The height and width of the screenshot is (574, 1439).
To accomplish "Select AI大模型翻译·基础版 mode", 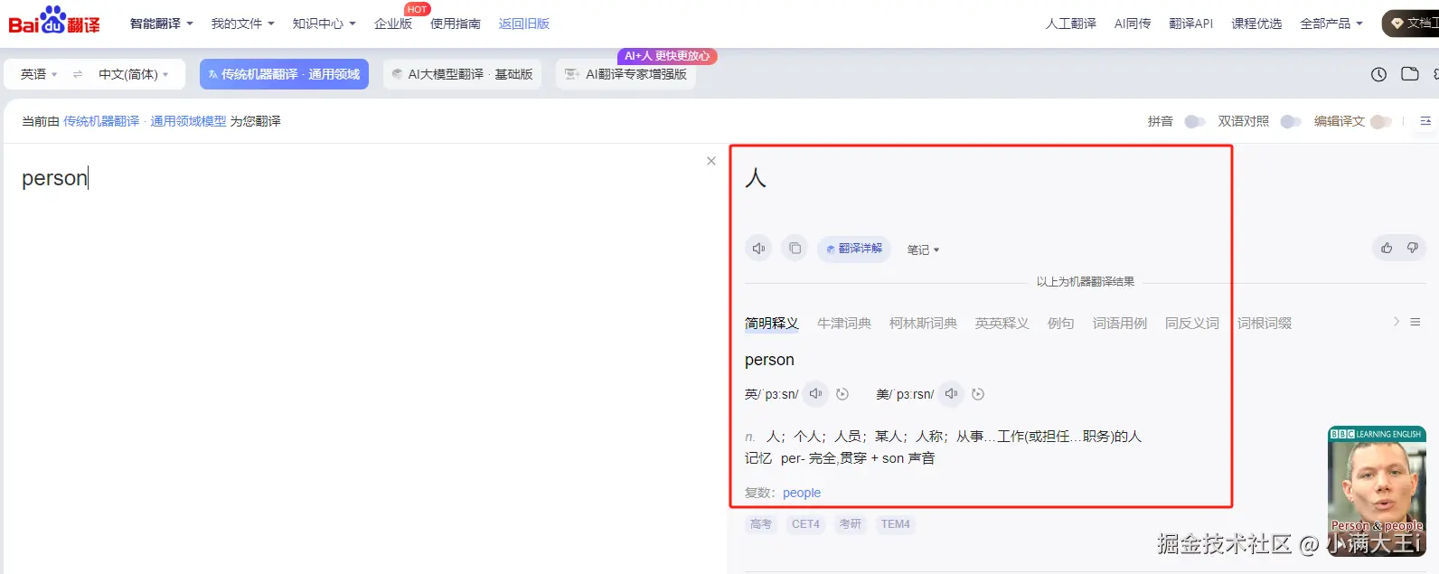I will pos(462,74).
